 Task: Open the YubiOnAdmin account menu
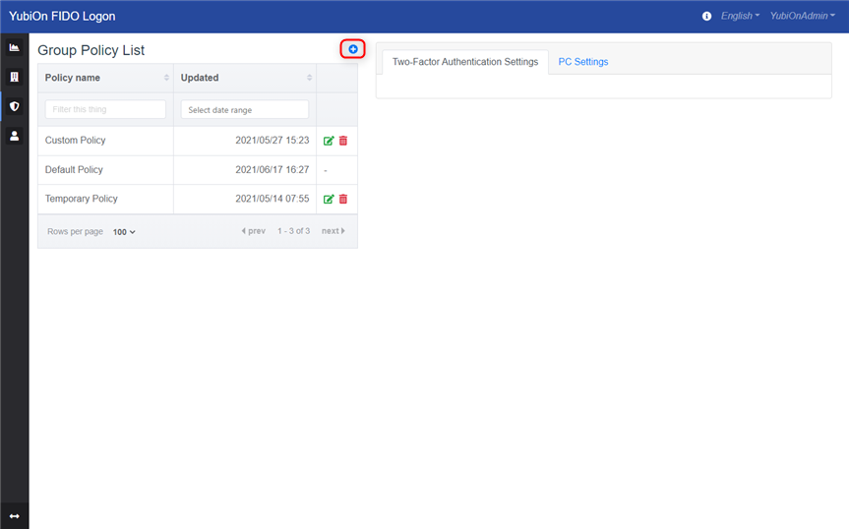pyautogui.click(x=803, y=17)
